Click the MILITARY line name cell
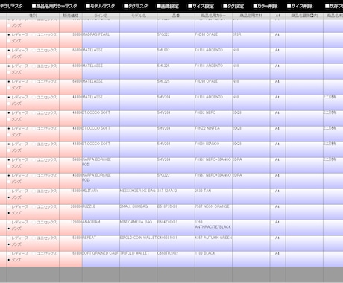Screen dimensions: 343x283 (101, 197)
